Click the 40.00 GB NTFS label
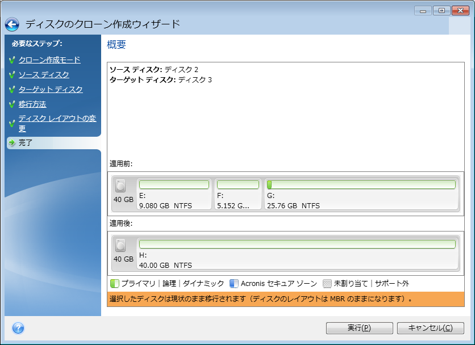 click(165, 266)
